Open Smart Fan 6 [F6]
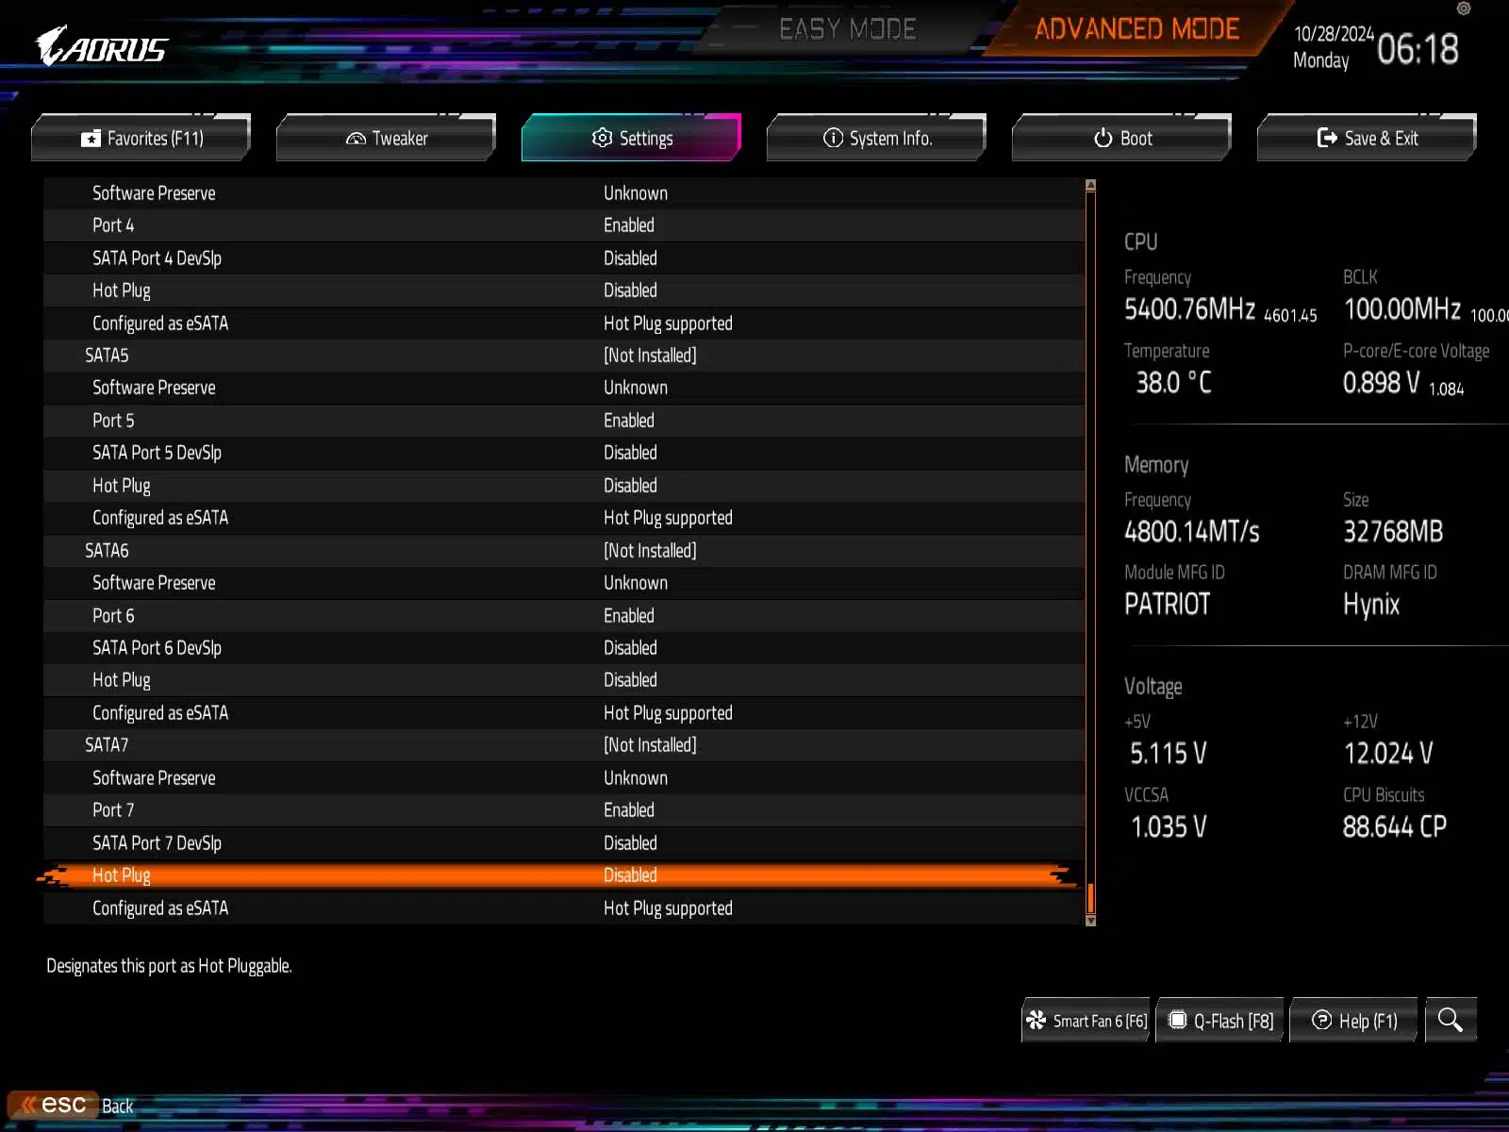This screenshot has height=1132, width=1509. [1086, 1020]
